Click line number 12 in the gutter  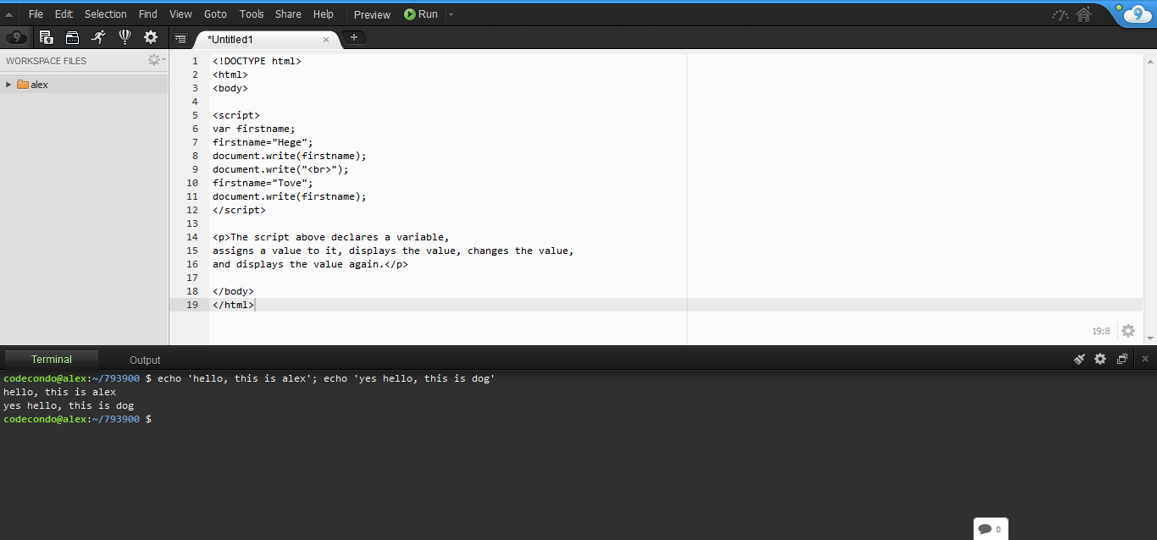click(192, 210)
